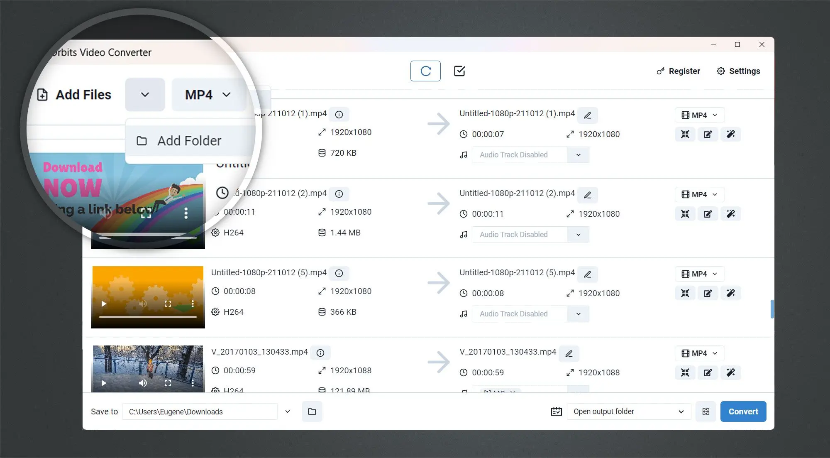The height and width of the screenshot is (458, 830).
Task: Click the edit icon for Untitled-1080p-211012 (2).mp4
Action: tap(708, 214)
